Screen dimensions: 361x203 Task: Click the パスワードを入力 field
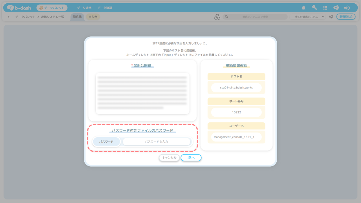(x=157, y=142)
